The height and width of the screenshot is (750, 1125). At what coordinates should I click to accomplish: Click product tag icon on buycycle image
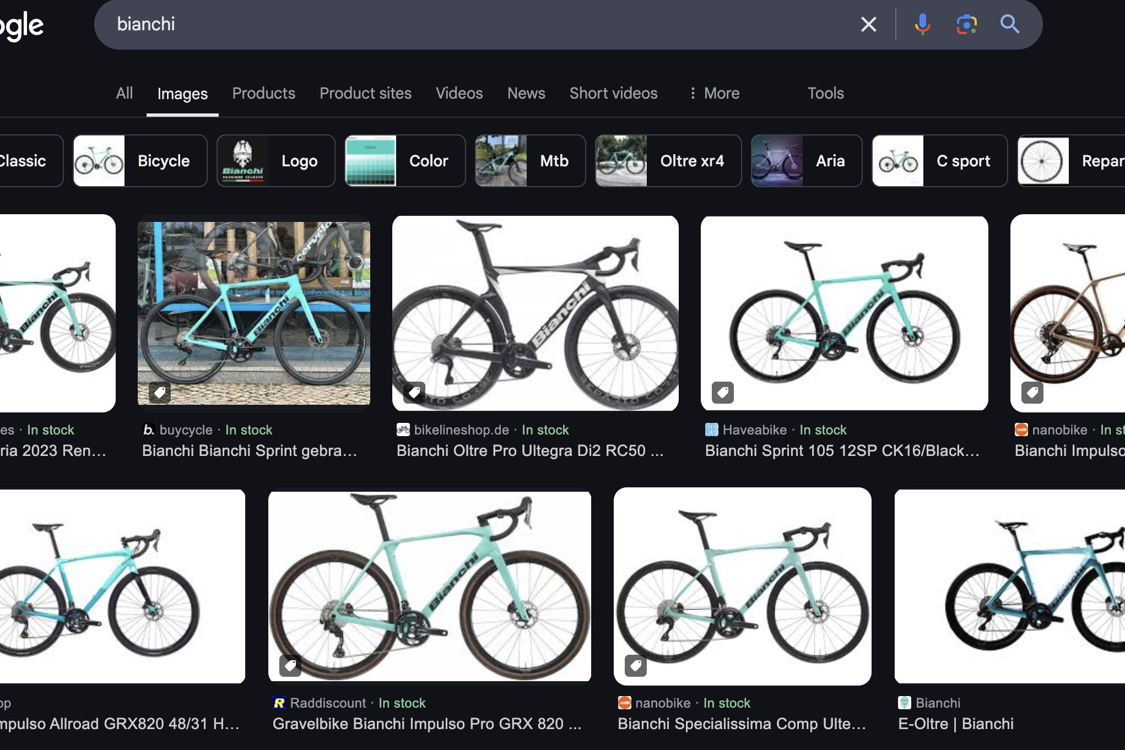pos(160,393)
